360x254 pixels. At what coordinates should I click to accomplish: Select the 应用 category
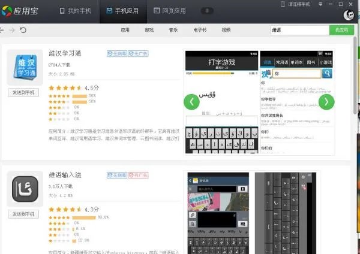pyautogui.click(x=125, y=30)
